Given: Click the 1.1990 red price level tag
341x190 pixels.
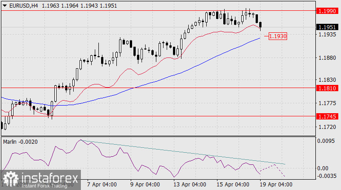Looking at the screenshot, I should [x=328, y=10].
